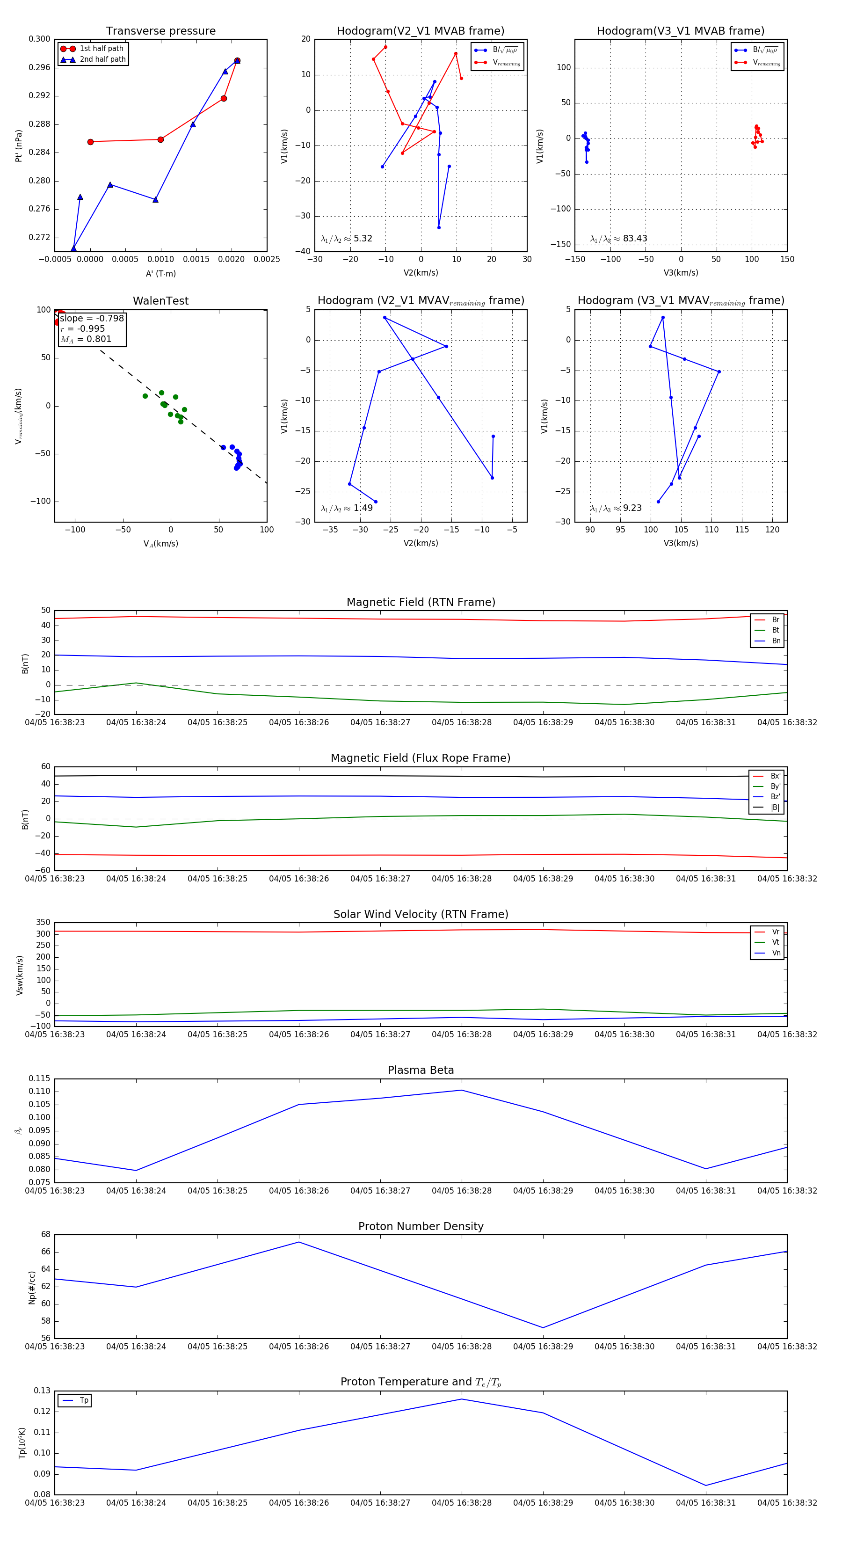Click the WalenTest plot title
This screenshot has height=1544, width=842.
click(160, 301)
